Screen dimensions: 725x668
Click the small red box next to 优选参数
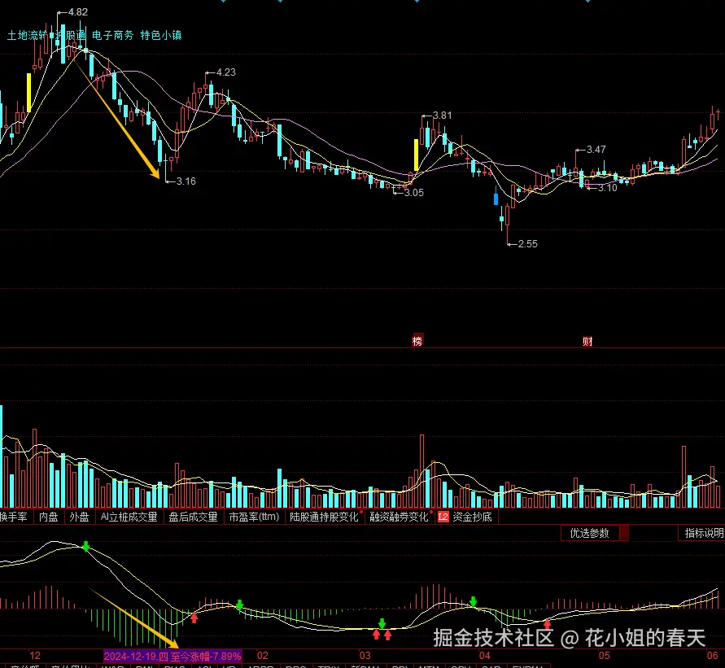coord(624,533)
